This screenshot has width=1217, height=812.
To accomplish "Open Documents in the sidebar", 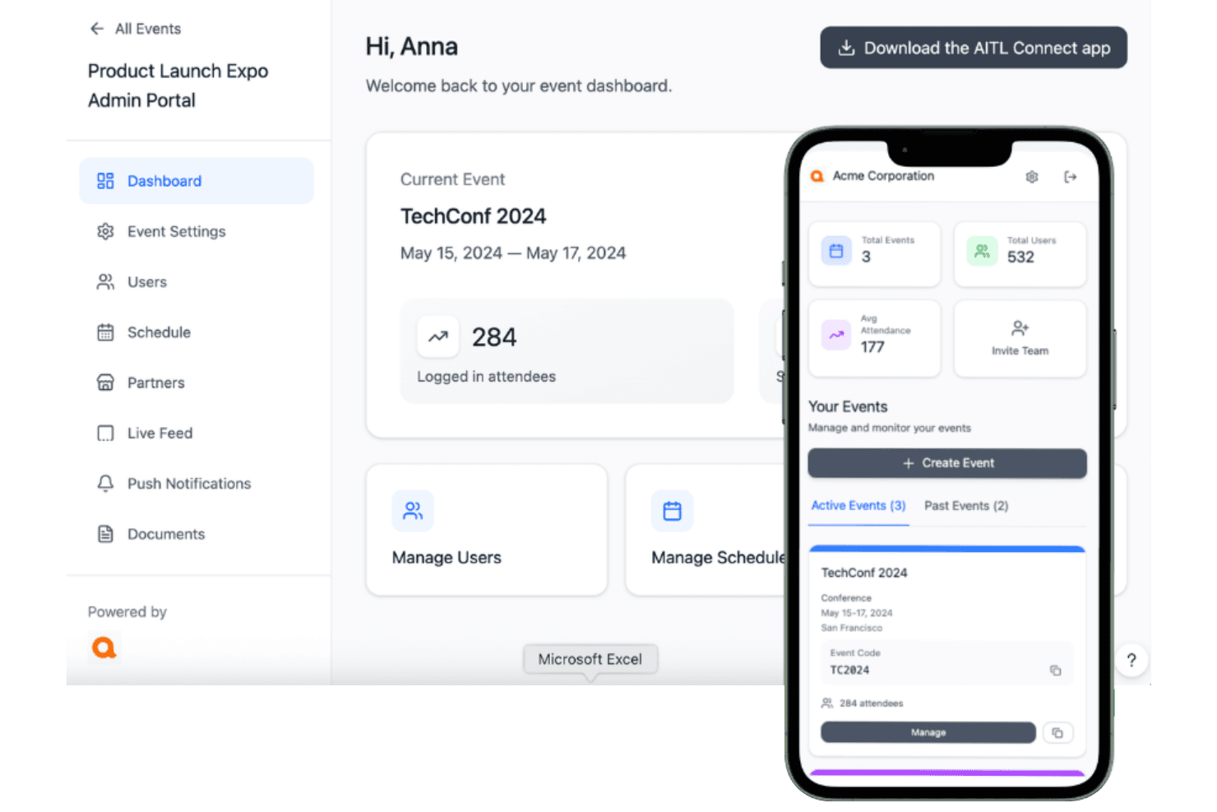I will (197, 534).
